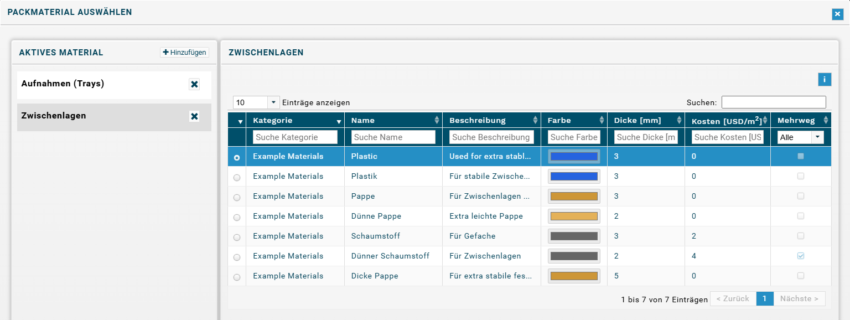Click the blue info icon
850x320 pixels.
pyautogui.click(x=825, y=80)
